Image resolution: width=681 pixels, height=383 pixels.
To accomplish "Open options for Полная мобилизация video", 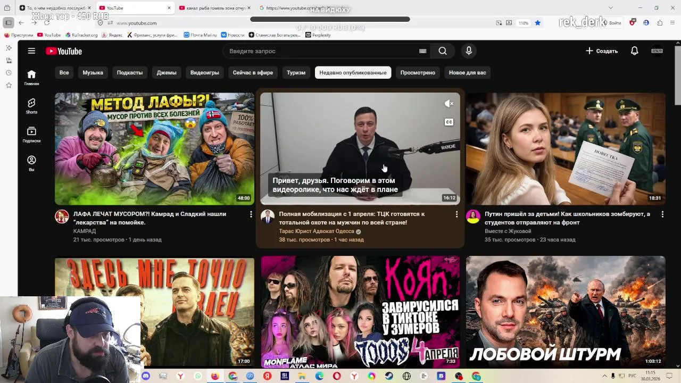I will pos(456,214).
